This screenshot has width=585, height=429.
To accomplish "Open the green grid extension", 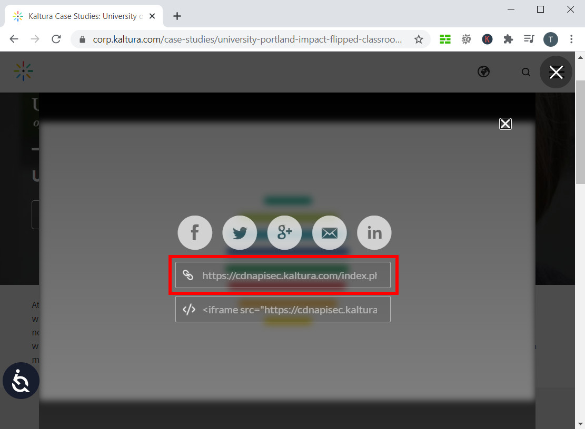I will (x=445, y=39).
